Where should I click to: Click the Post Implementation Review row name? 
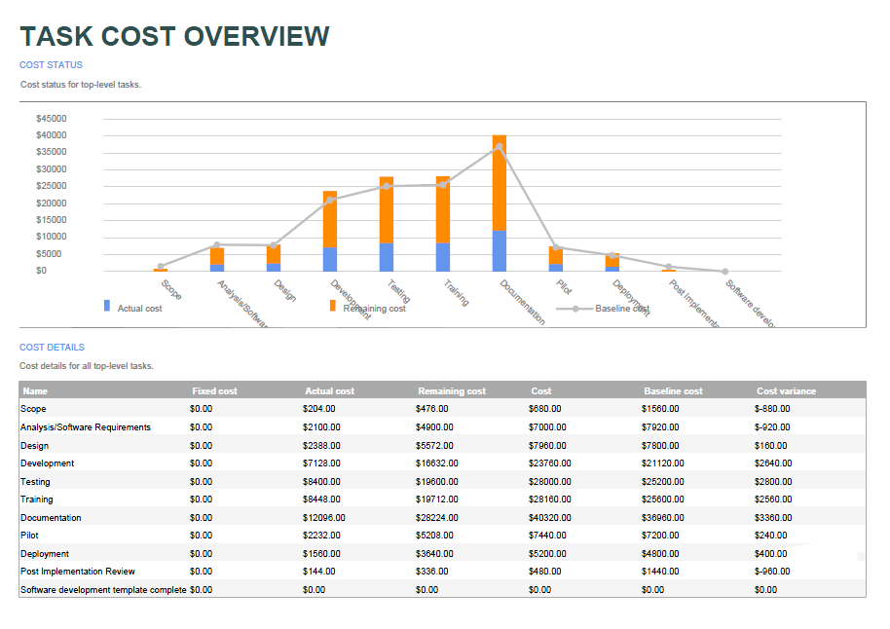[78, 572]
